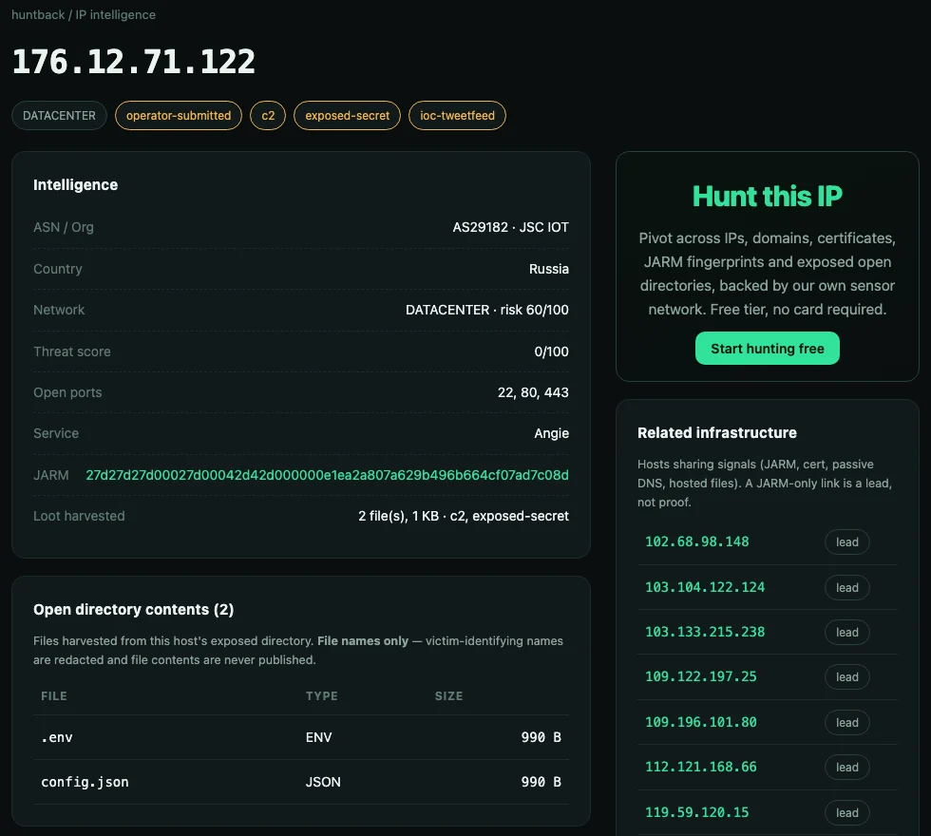Click the Intelligence panel heading
The width and height of the screenshot is (931, 836).
coord(75,185)
